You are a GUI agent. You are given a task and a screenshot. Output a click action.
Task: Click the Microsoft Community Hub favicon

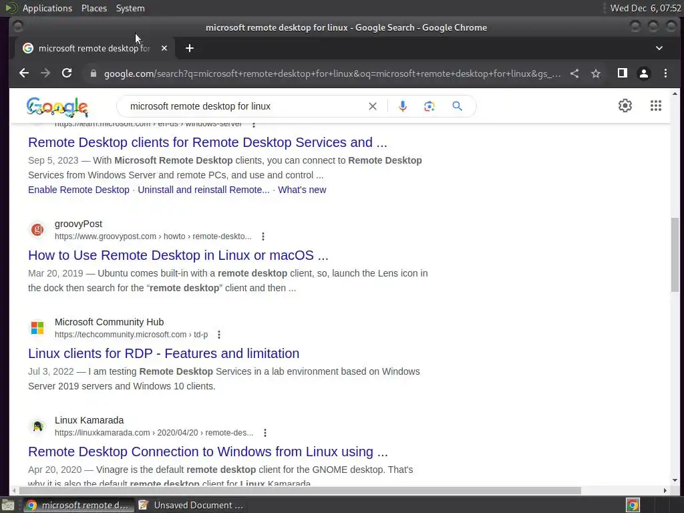[x=37, y=327]
